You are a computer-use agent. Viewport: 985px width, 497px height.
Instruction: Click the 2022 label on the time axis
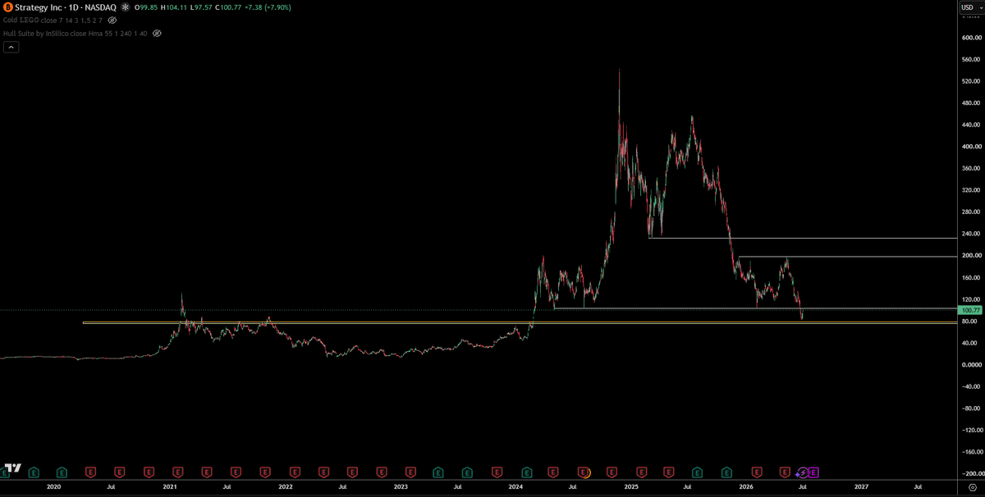coord(286,486)
